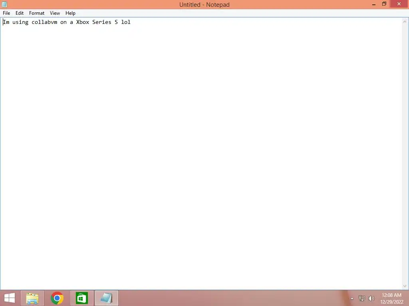Screen dimensions: 409x306
Task: Open Google Chrome from taskbar
Action: 57,298
